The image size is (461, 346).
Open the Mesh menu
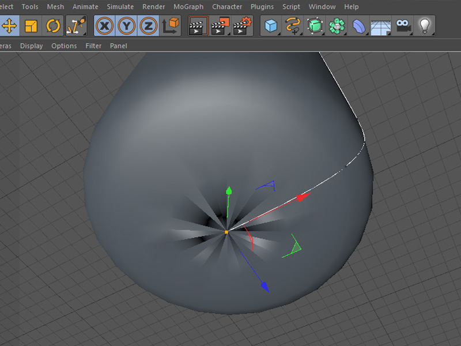[55, 6]
